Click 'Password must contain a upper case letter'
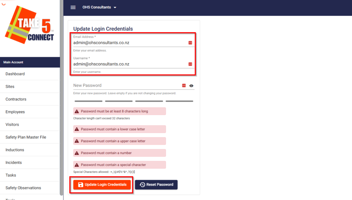Viewport: 352px width, 200px height. point(113,141)
